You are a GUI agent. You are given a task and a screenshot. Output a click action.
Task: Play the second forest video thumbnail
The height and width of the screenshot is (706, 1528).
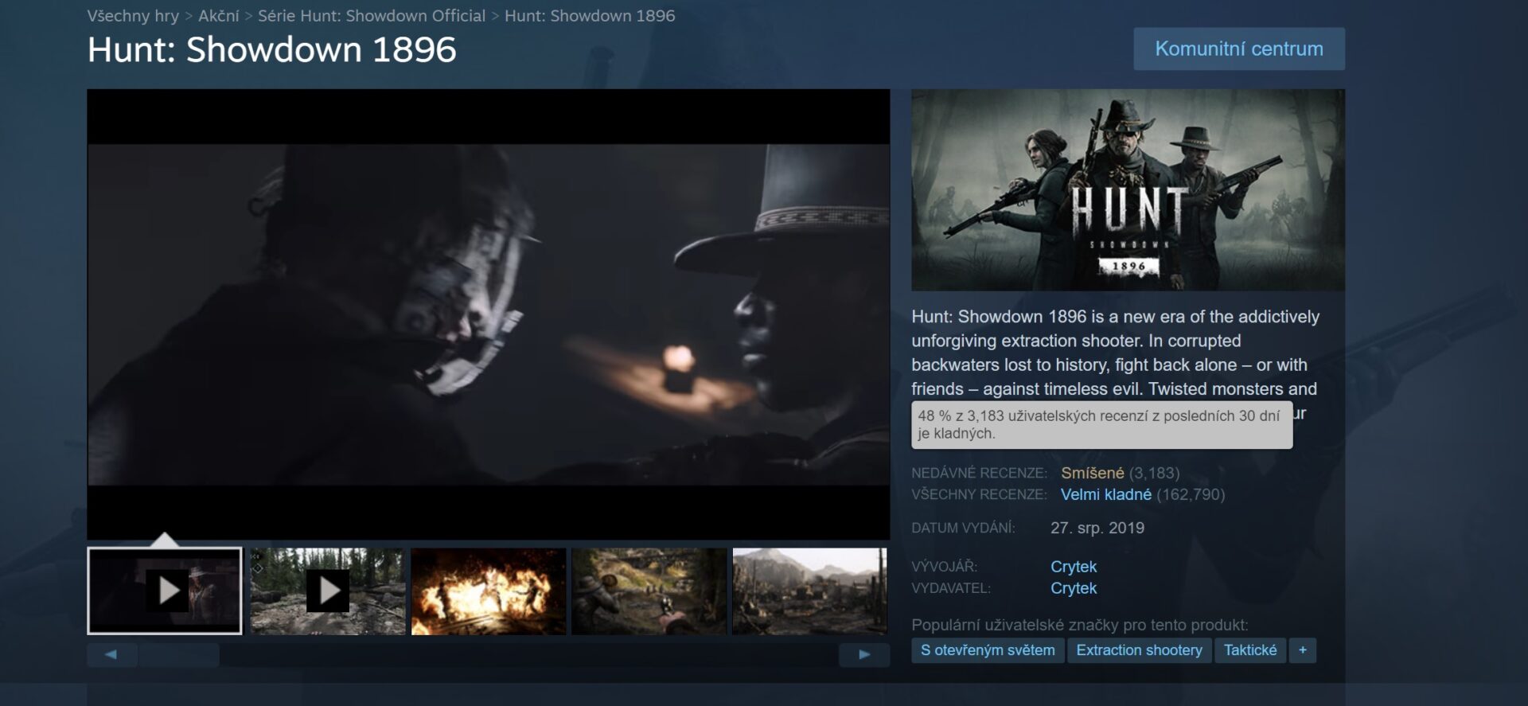pyautogui.click(x=328, y=591)
